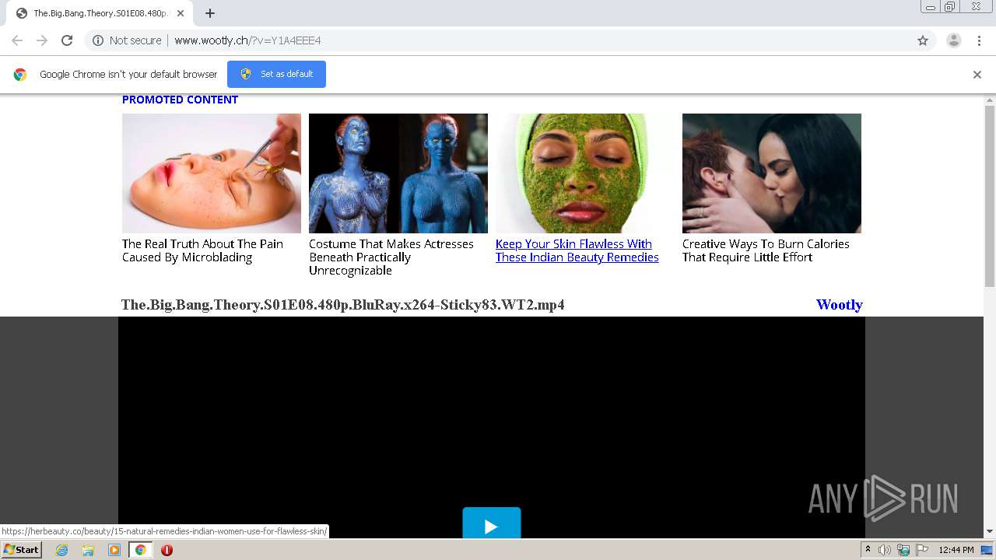Open The Real Truth About Microblading article
996x560 pixels.
tap(202, 250)
